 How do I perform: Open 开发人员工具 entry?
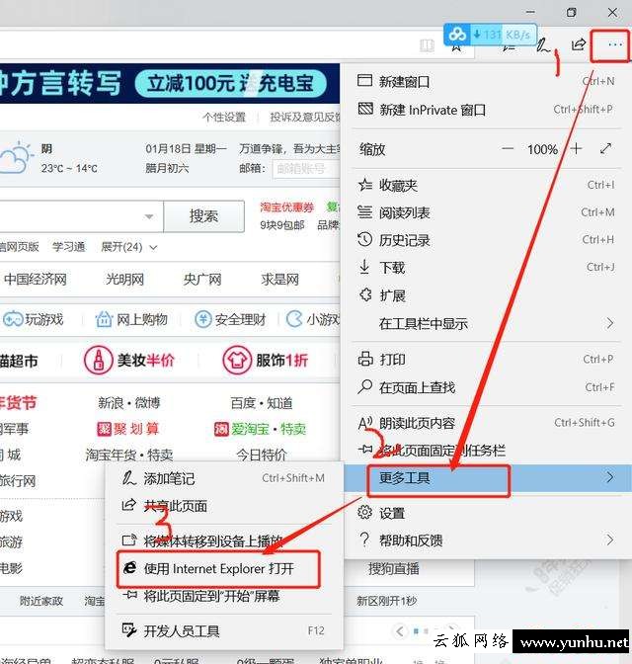[x=224, y=631]
